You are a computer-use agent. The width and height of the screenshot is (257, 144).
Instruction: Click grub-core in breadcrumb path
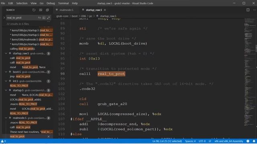[x=62, y=16]
